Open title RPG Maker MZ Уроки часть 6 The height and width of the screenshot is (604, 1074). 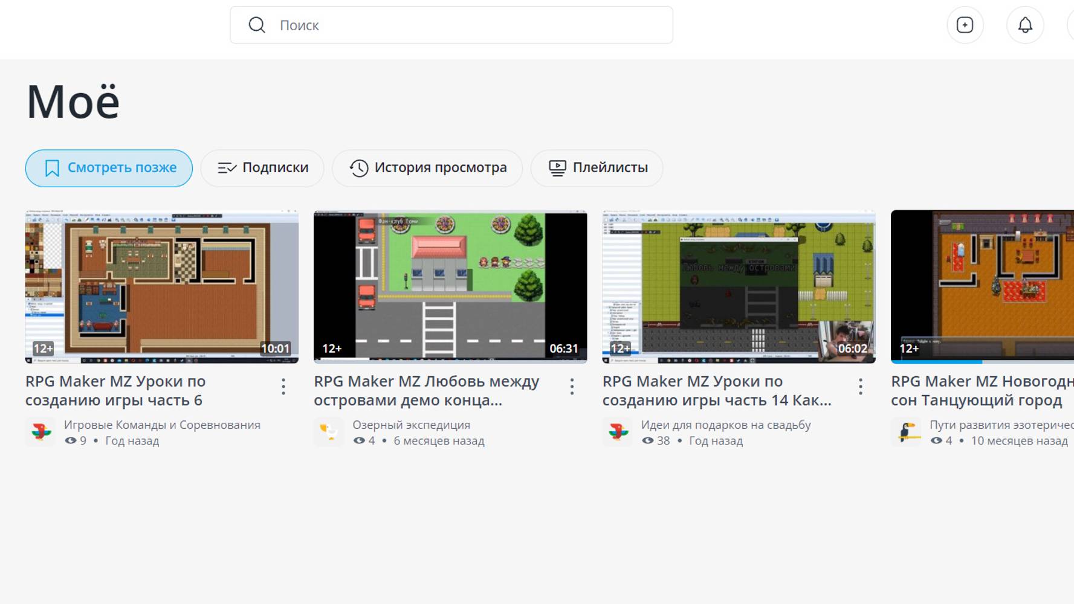tap(115, 391)
